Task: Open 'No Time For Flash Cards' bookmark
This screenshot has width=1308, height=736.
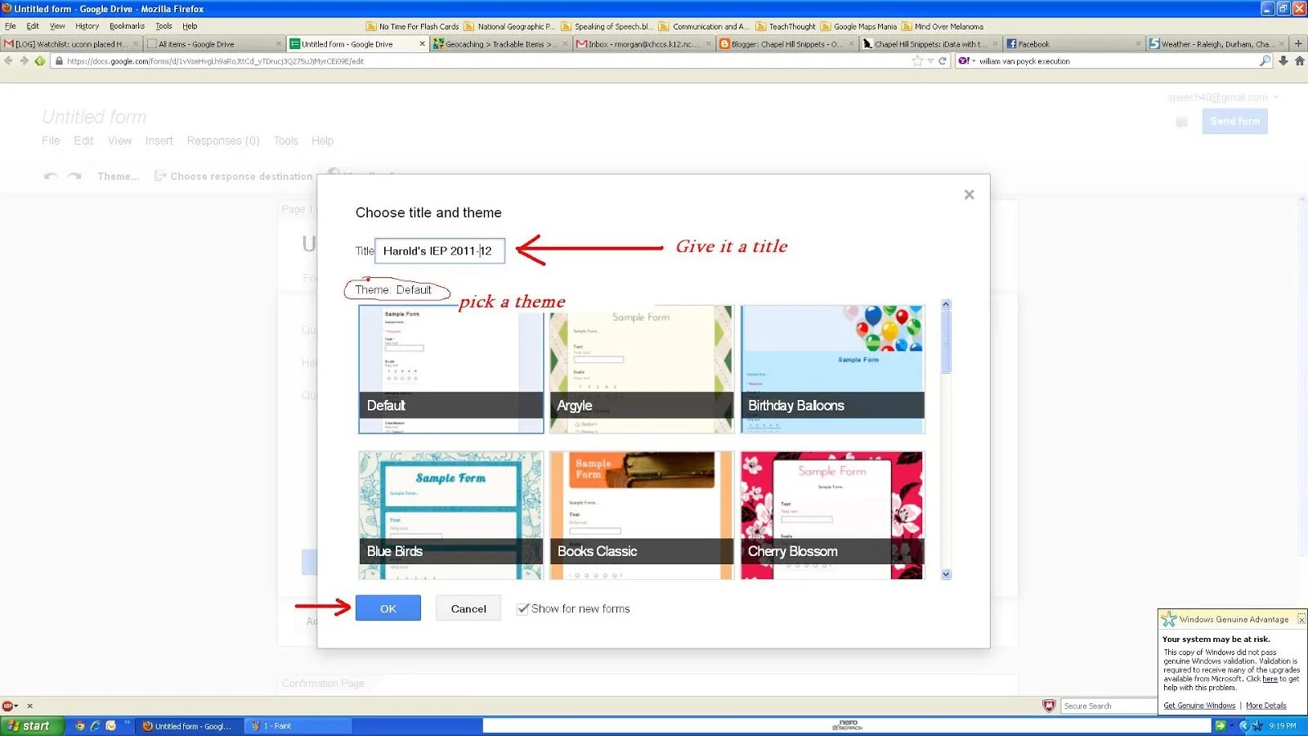Action: point(413,26)
